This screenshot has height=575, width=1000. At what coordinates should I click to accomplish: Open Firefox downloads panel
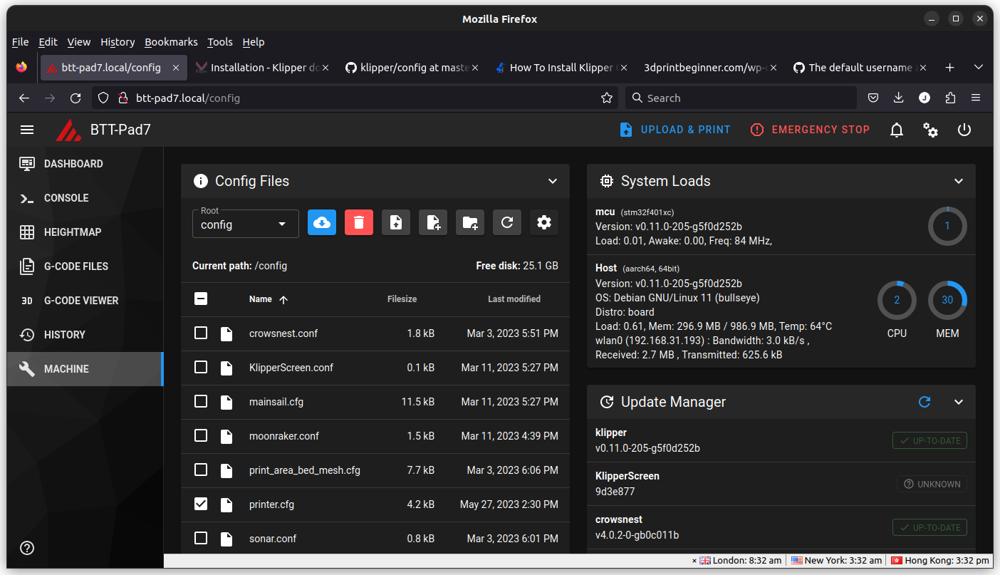tap(899, 98)
